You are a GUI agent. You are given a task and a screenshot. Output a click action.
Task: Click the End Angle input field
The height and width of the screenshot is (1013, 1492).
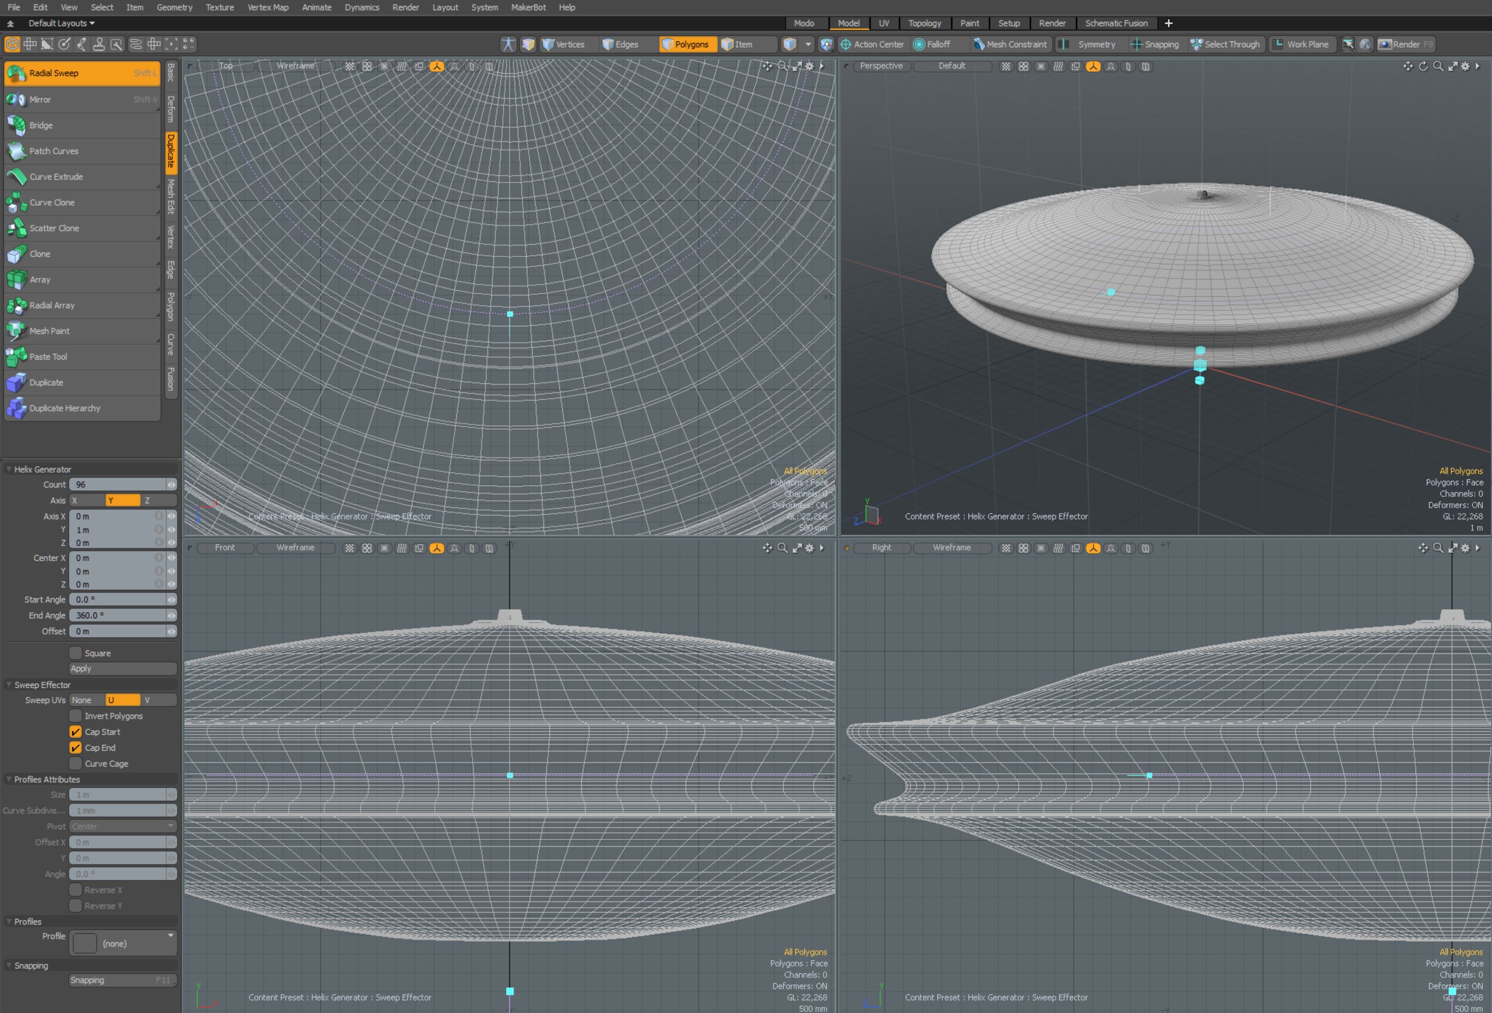tap(118, 615)
